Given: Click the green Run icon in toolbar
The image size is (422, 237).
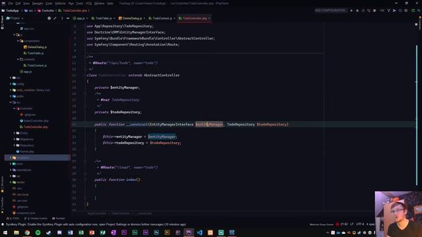Looking at the screenshot, I should (351, 11).
